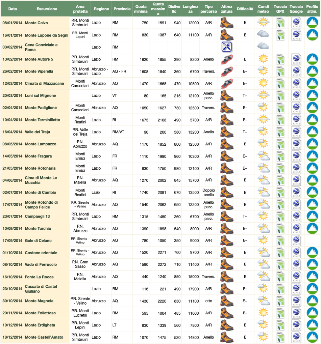Click the boot icon for Monte Erdigheta
Screen dimensions: 321x344
click(x=227, y=325)
